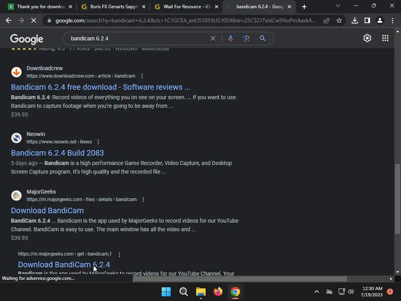Launch Firefox from the taskbar
Image resolution: width=401 pixels, height=301 pixels.
point(218,292)
